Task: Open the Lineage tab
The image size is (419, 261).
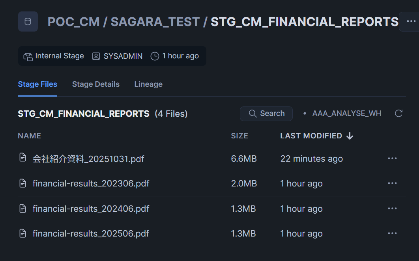Action: (148, 84)
